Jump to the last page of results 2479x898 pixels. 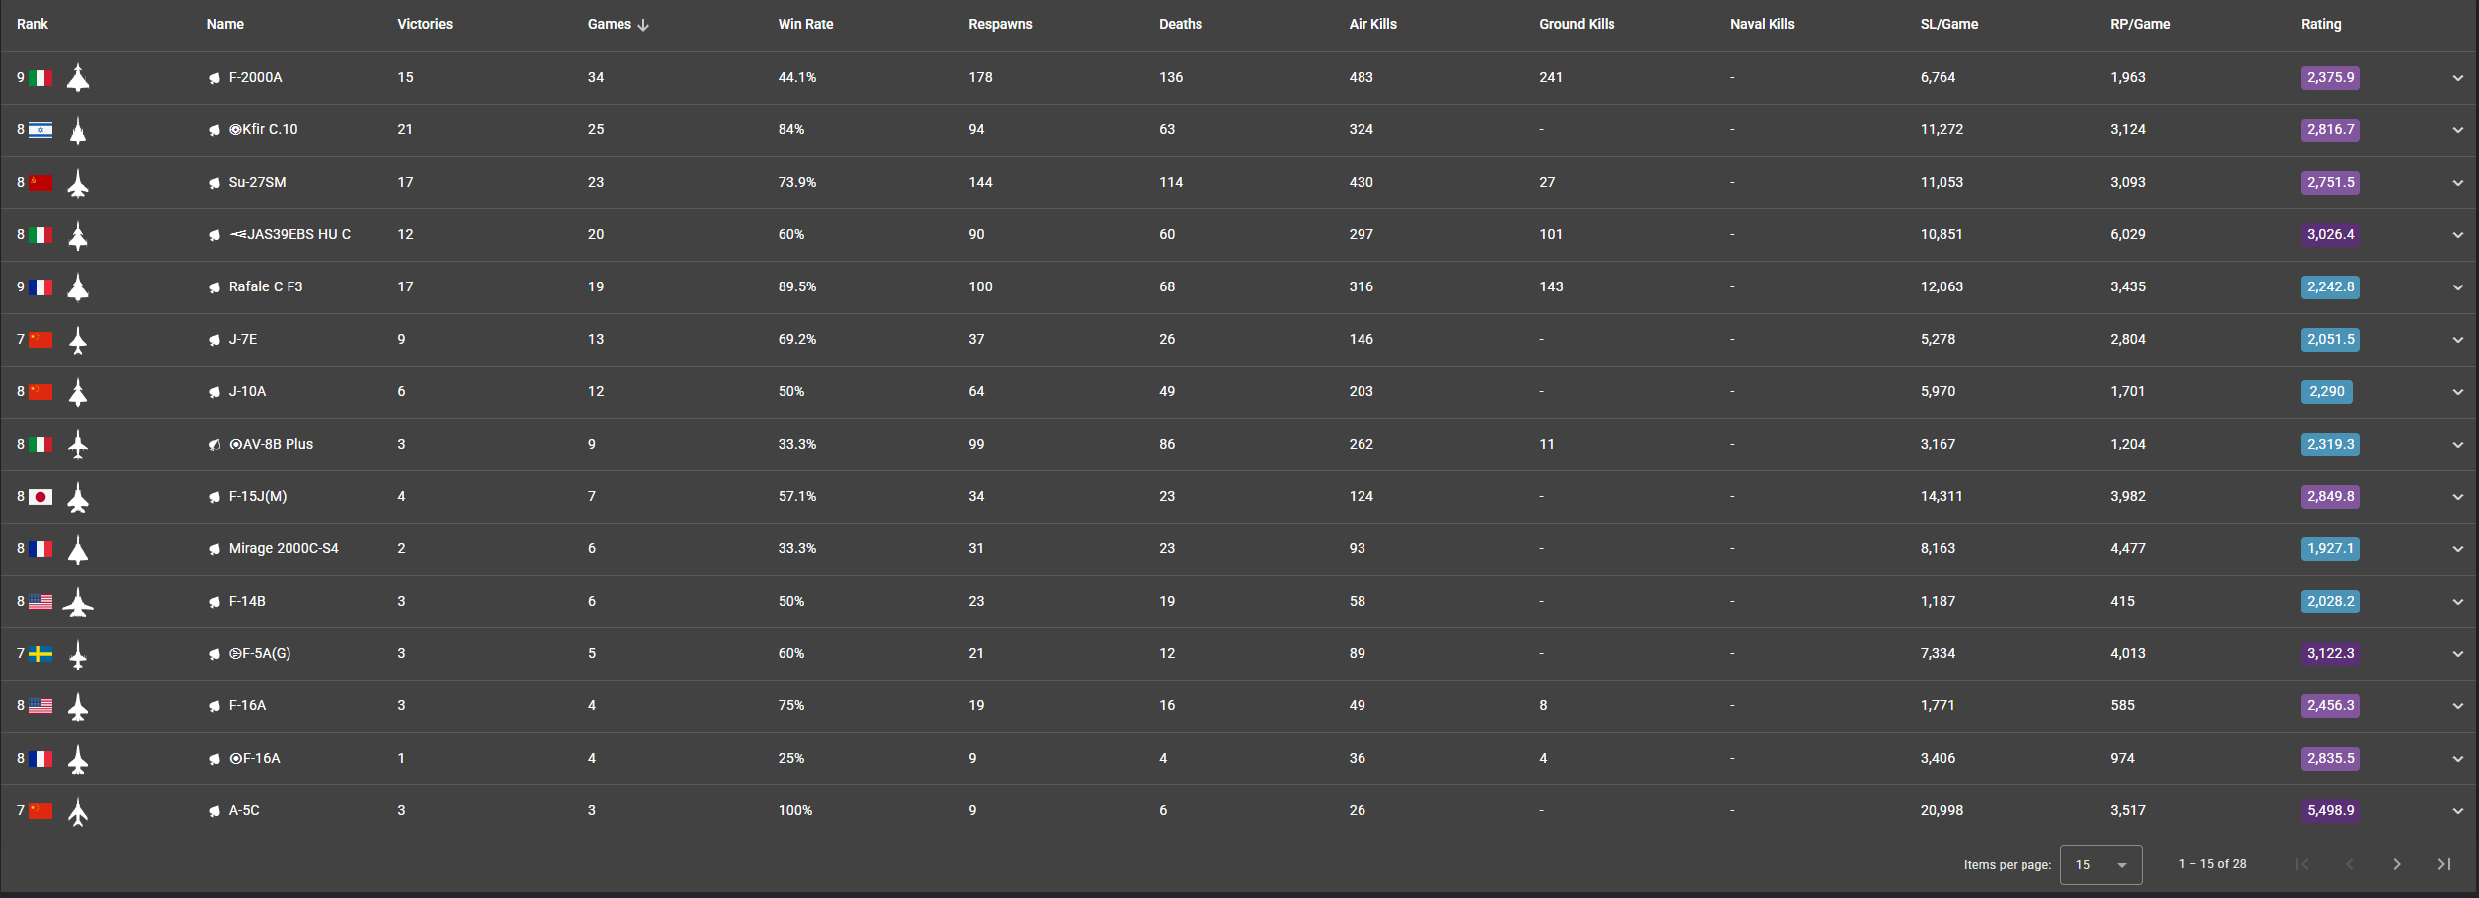click(x=2443, y=864)
